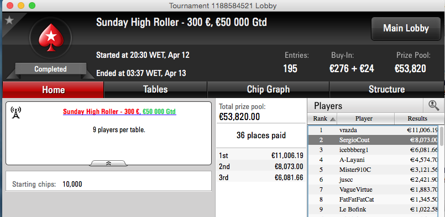The height and width of the screenshot is (217, 445).
Task: Select the Structure tab
Action: (x=386, y=90)
